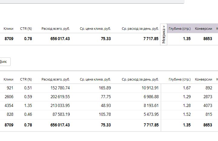Image resolution: width=218 pixels, height=141 pixels.
Task: Select CTR value 0.51
Action: click(x=28, y=88)
